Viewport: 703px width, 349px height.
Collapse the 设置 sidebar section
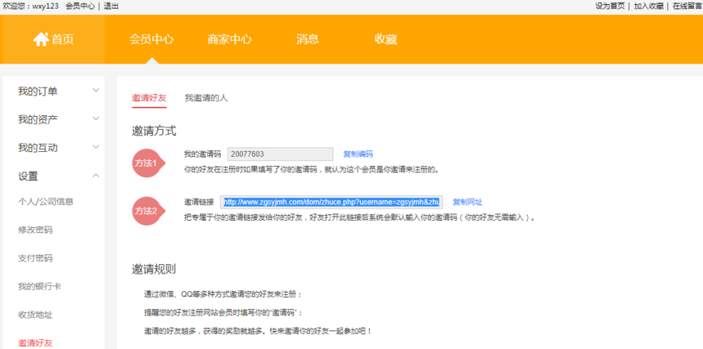click(96, 176)
